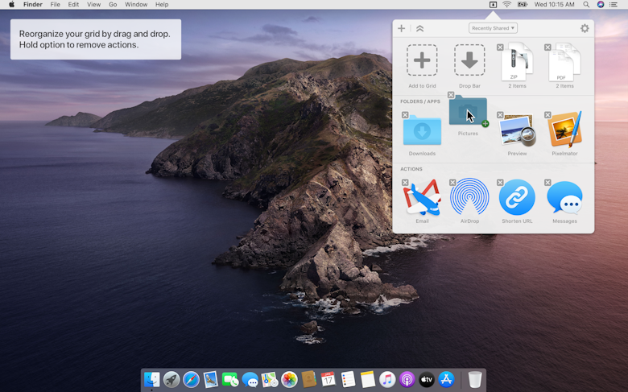Click the Dropzone menu bar icon
The image size is (628, 392).
tap(493, 4)
